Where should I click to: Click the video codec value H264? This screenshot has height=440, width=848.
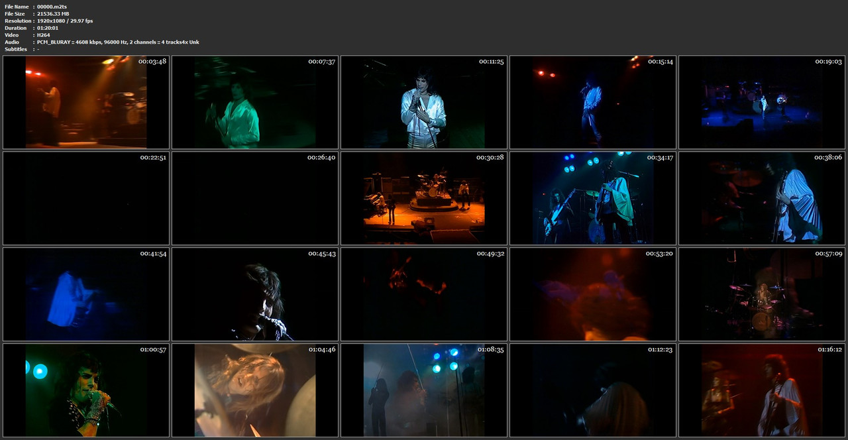pos(44,35)
